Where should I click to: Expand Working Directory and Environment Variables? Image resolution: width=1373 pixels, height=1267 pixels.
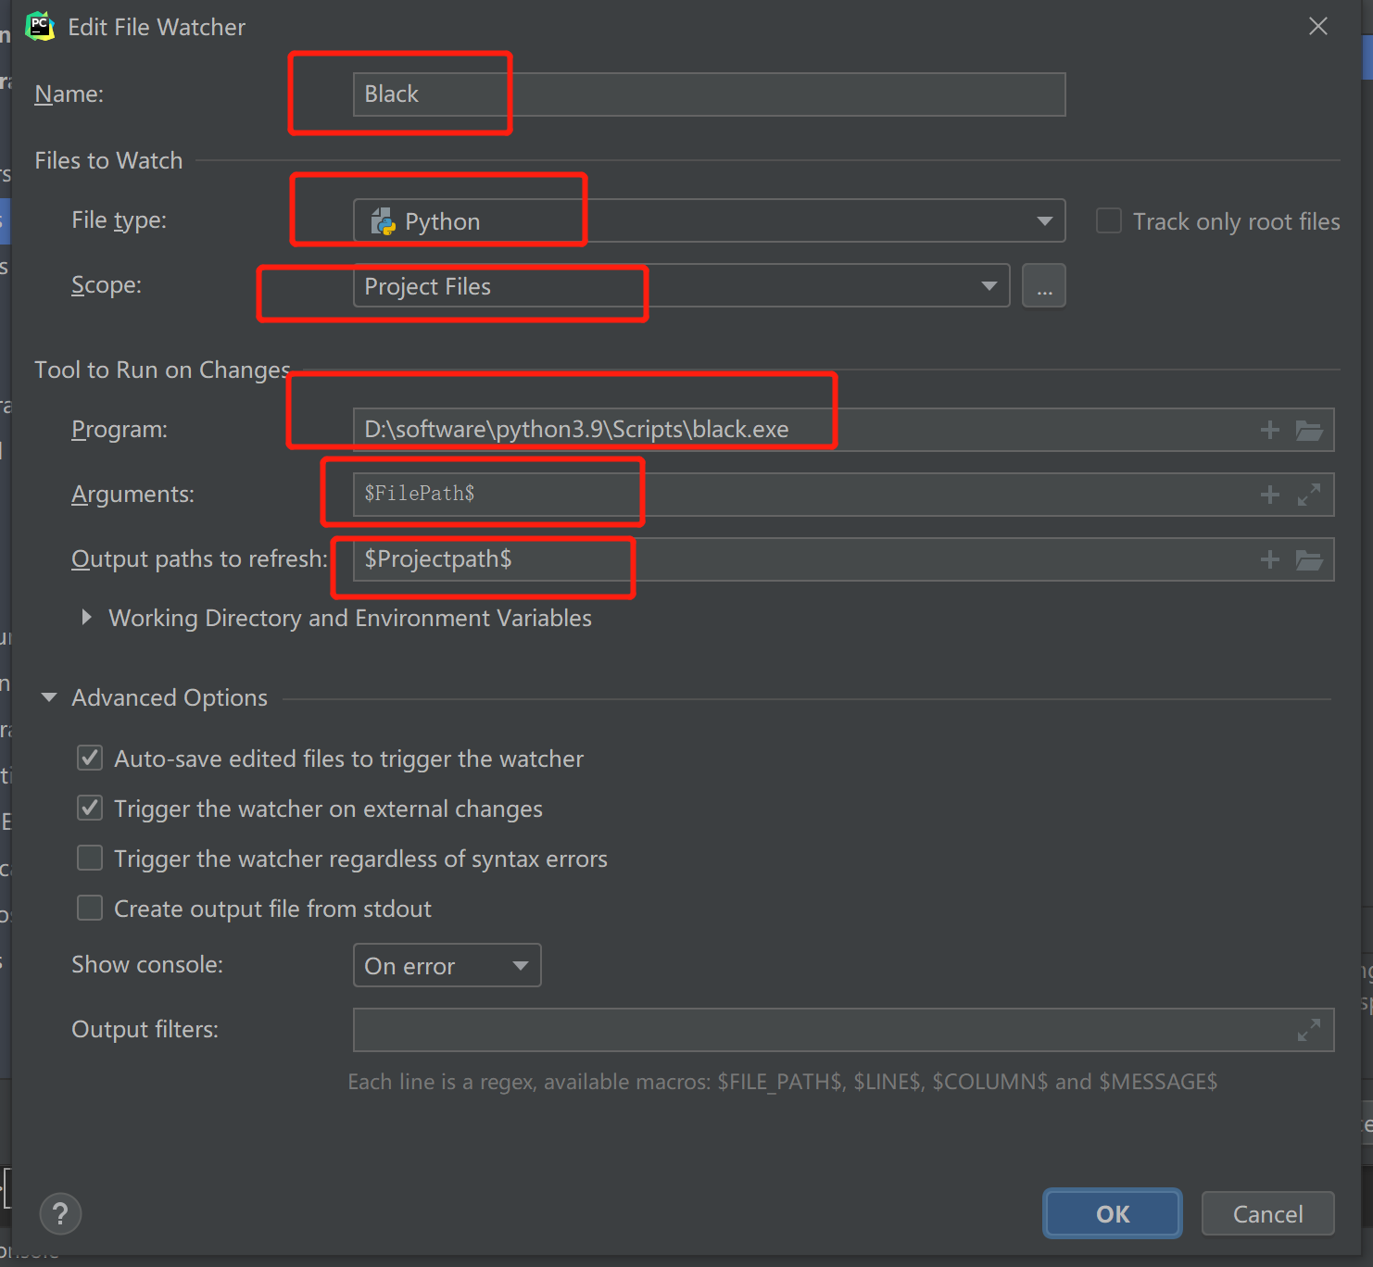86,618
